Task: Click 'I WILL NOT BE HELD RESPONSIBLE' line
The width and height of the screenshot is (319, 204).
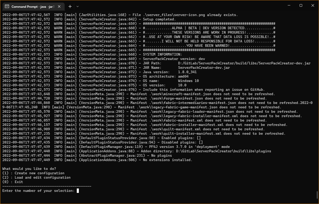Action: click(139, 41)
